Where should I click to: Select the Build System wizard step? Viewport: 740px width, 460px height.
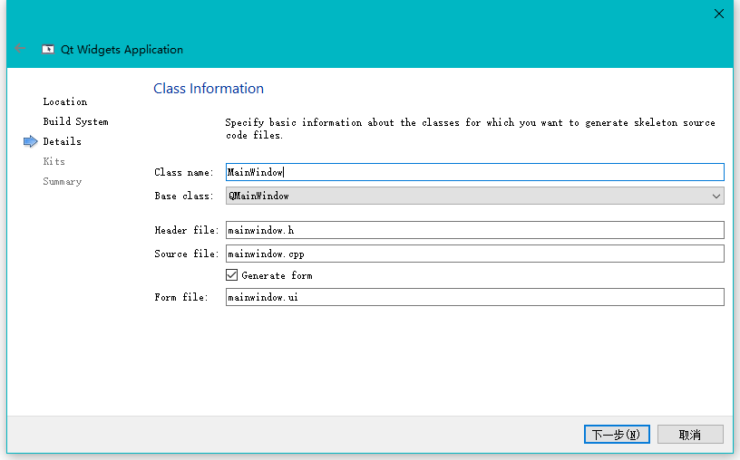75,121
